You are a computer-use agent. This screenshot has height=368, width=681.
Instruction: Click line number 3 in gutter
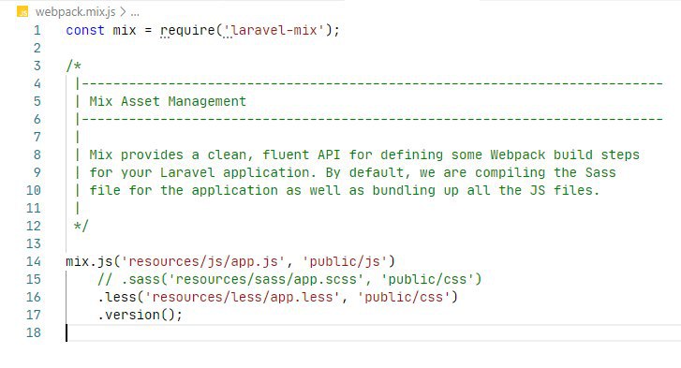click(x=37, y=66)
